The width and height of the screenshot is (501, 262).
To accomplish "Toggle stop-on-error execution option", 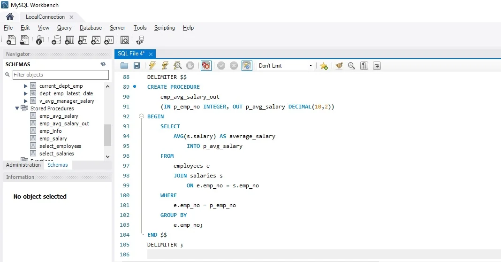I will pyautogui.click(x=206, y=66).
